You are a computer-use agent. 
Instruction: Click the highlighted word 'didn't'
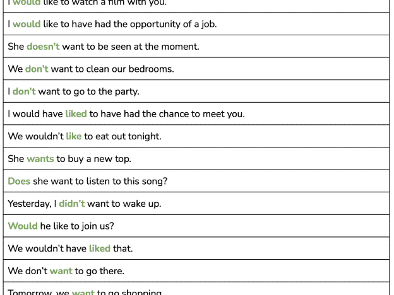[72, 204]
